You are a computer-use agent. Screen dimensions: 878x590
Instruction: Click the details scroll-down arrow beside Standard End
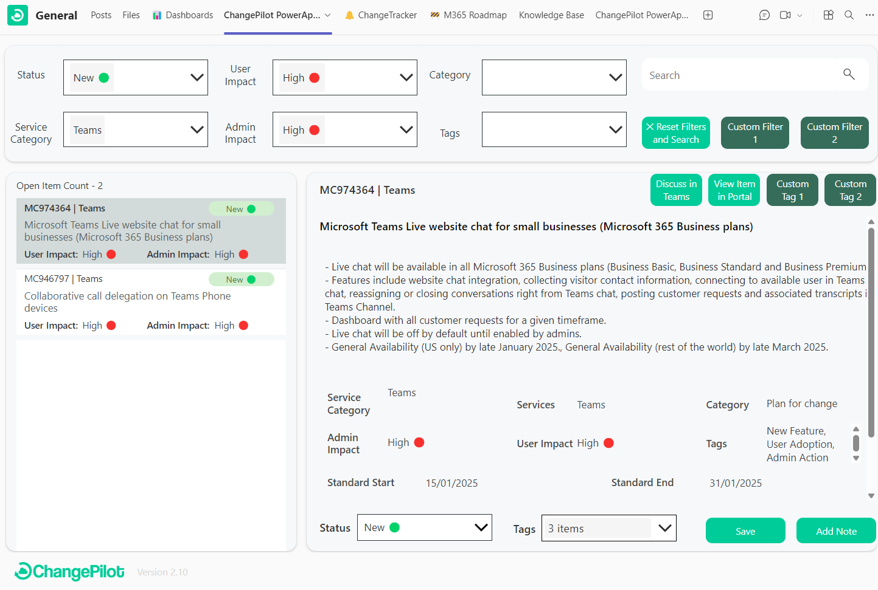click(x=871, y=496)
